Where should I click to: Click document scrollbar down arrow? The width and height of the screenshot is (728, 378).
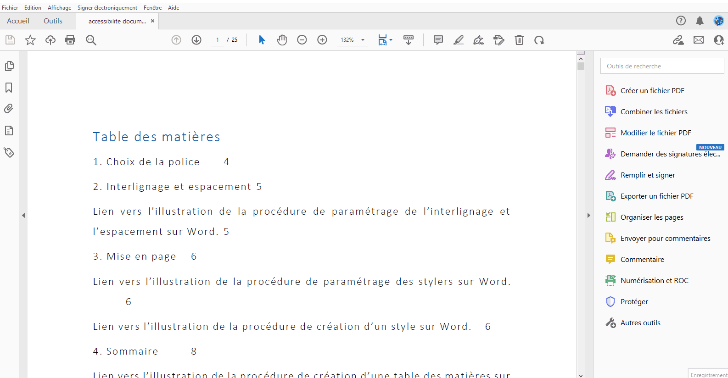(x=581, y=375)
